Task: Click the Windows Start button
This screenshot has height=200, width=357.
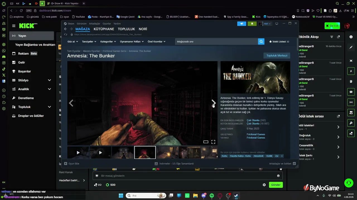Action: pyautogui.click(x=121, y=196)
